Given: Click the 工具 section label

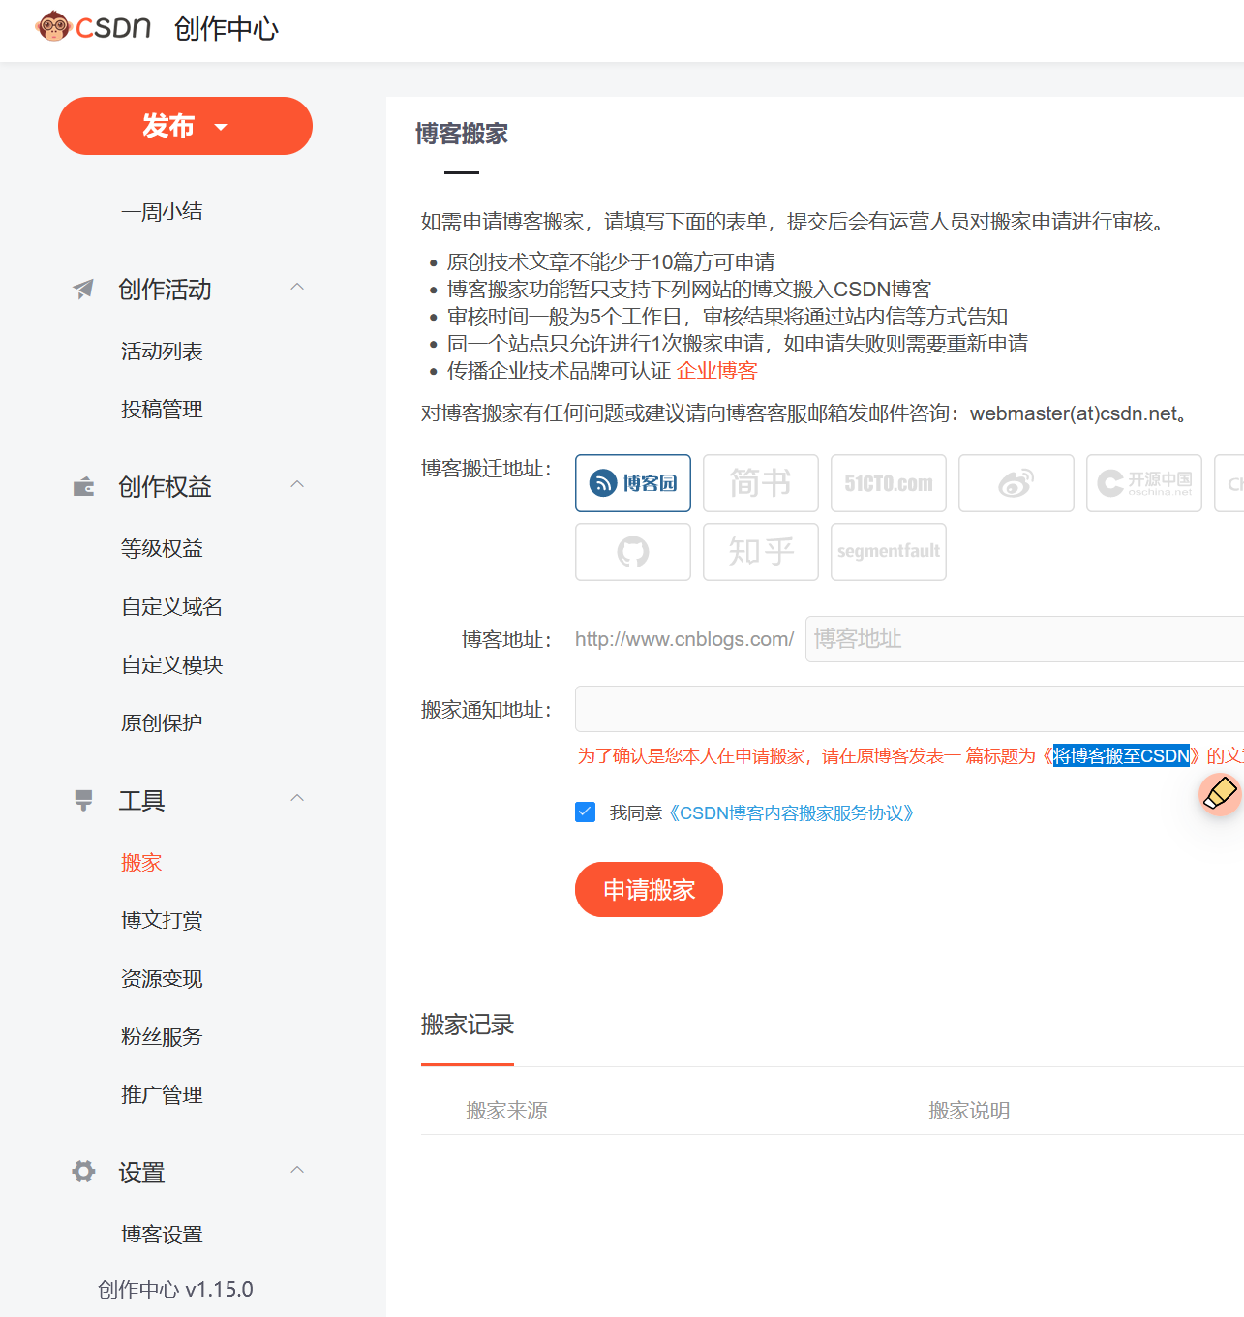Looking at the screenshot, I should 141,800.
